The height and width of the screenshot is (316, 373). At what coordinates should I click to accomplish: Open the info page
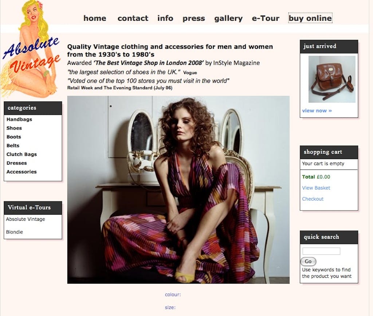coord(165,18)
